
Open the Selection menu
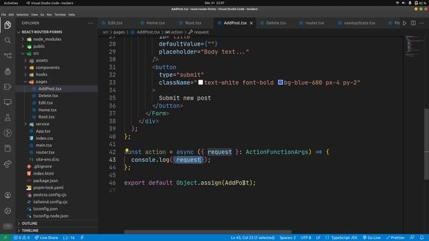tap(22, 15)
